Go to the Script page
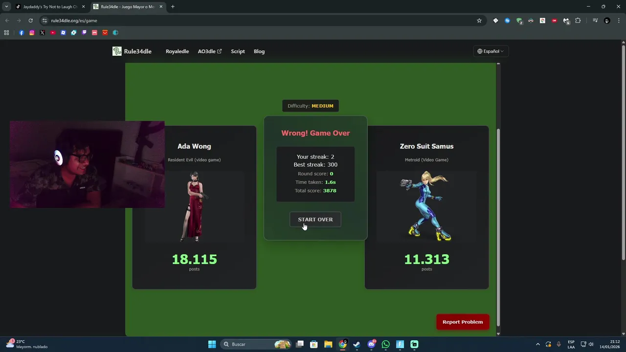626x352 pixels. (238, 51)
